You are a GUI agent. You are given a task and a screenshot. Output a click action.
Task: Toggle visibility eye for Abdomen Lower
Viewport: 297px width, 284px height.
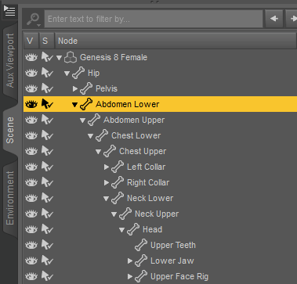(x=31, y=104)
